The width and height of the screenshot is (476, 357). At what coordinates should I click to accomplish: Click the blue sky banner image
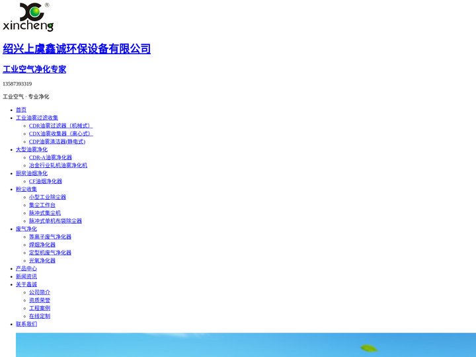pos(246,345)
